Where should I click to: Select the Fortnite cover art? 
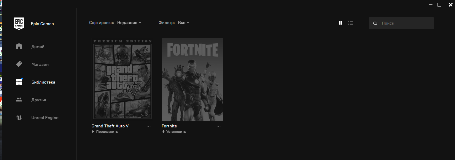tap(192, 79)
